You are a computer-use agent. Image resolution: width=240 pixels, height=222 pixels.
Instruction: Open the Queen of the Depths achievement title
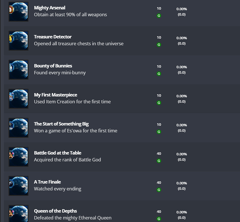click(x=55, y=211)
